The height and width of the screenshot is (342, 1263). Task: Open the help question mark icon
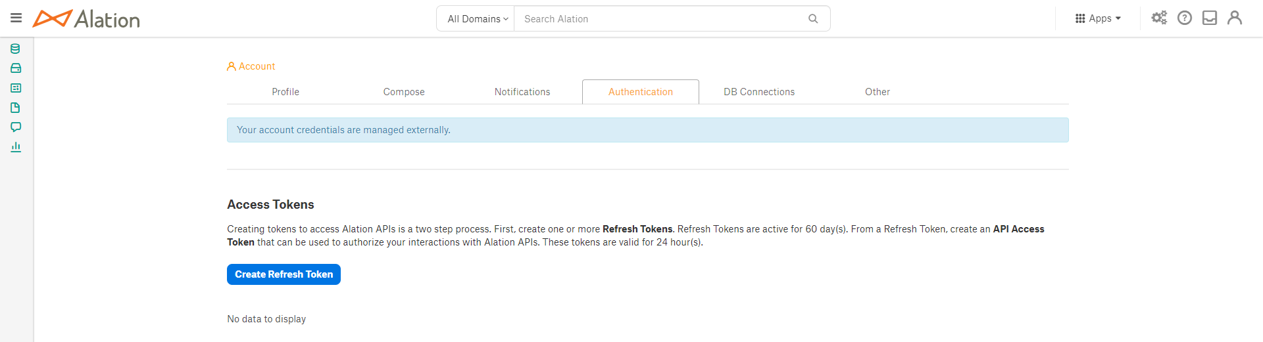[1185, 18]
